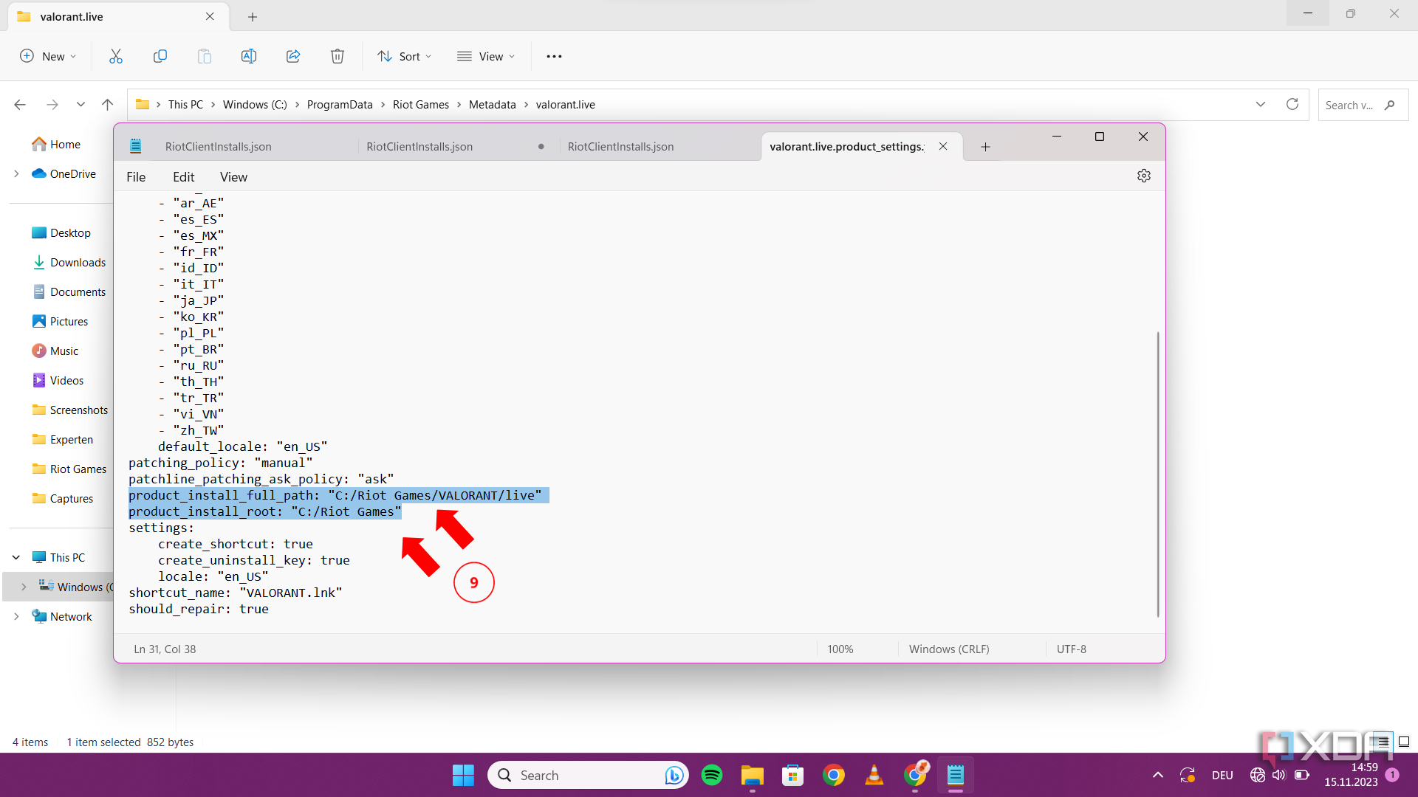This screenshot has height=797, width=1418.
Task: Click the Windows (CRLF) status entry
Action: (x=949, y=649)
